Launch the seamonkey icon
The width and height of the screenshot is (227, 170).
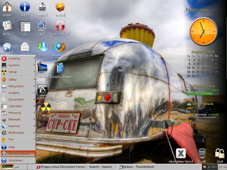pyautogui.click(x=60, y=47)
